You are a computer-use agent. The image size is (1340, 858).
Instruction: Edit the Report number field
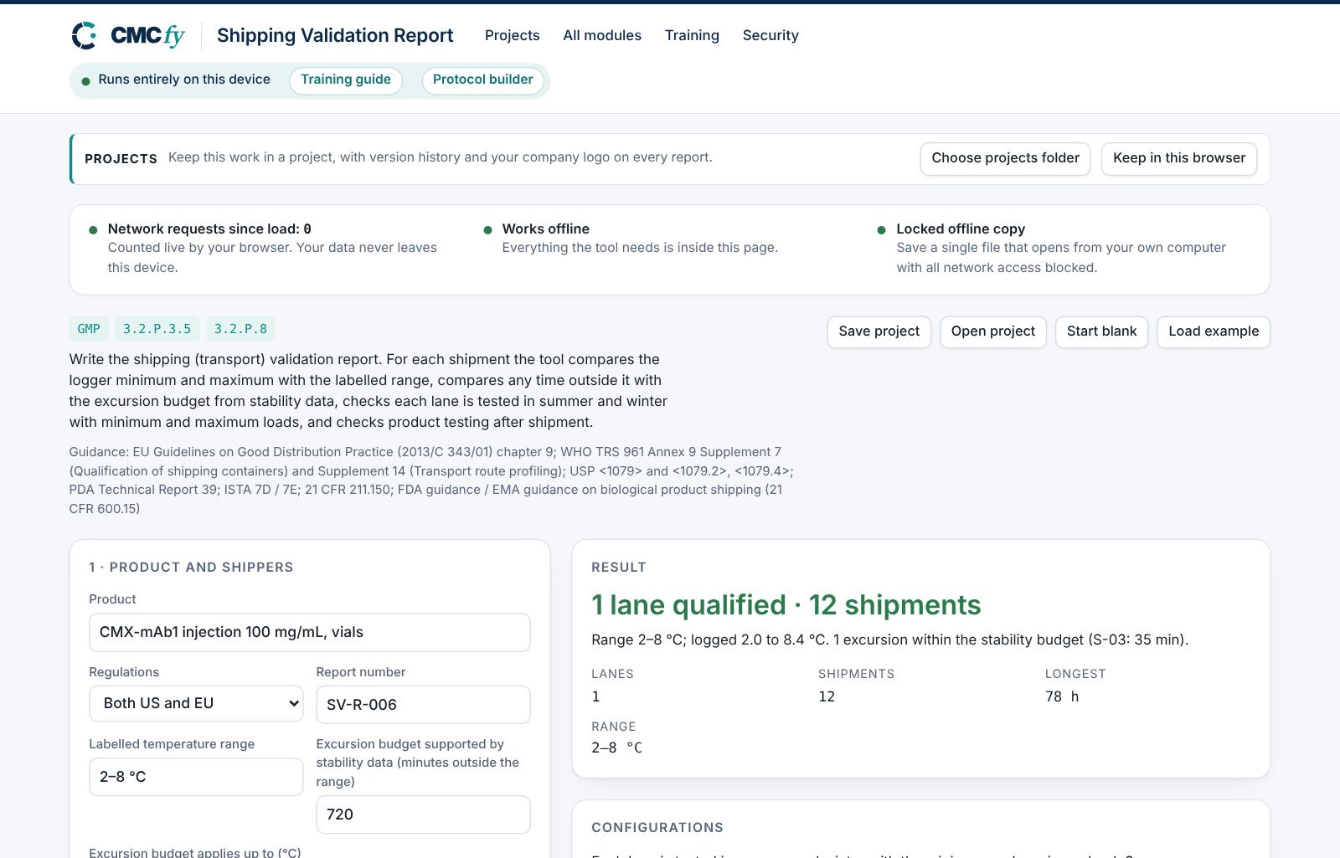[423, 705]
